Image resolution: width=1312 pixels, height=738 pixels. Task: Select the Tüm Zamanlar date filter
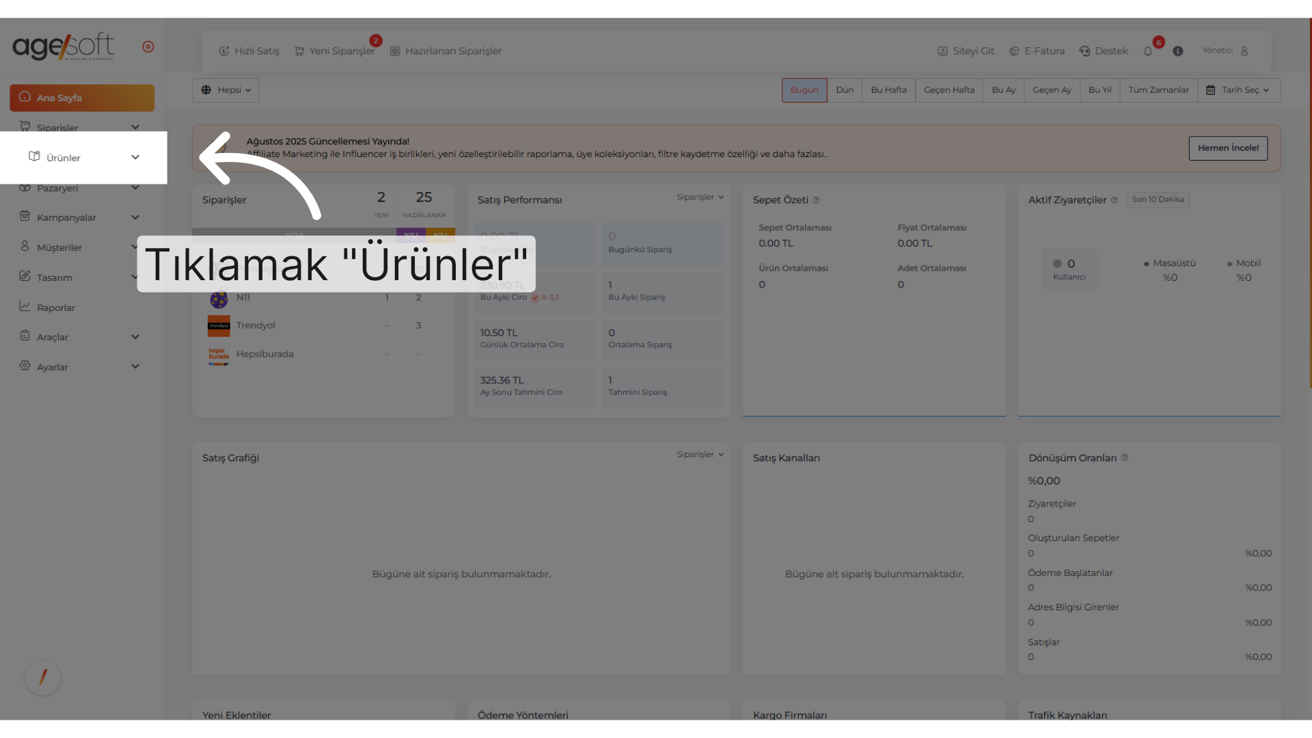click(1158, 90)
